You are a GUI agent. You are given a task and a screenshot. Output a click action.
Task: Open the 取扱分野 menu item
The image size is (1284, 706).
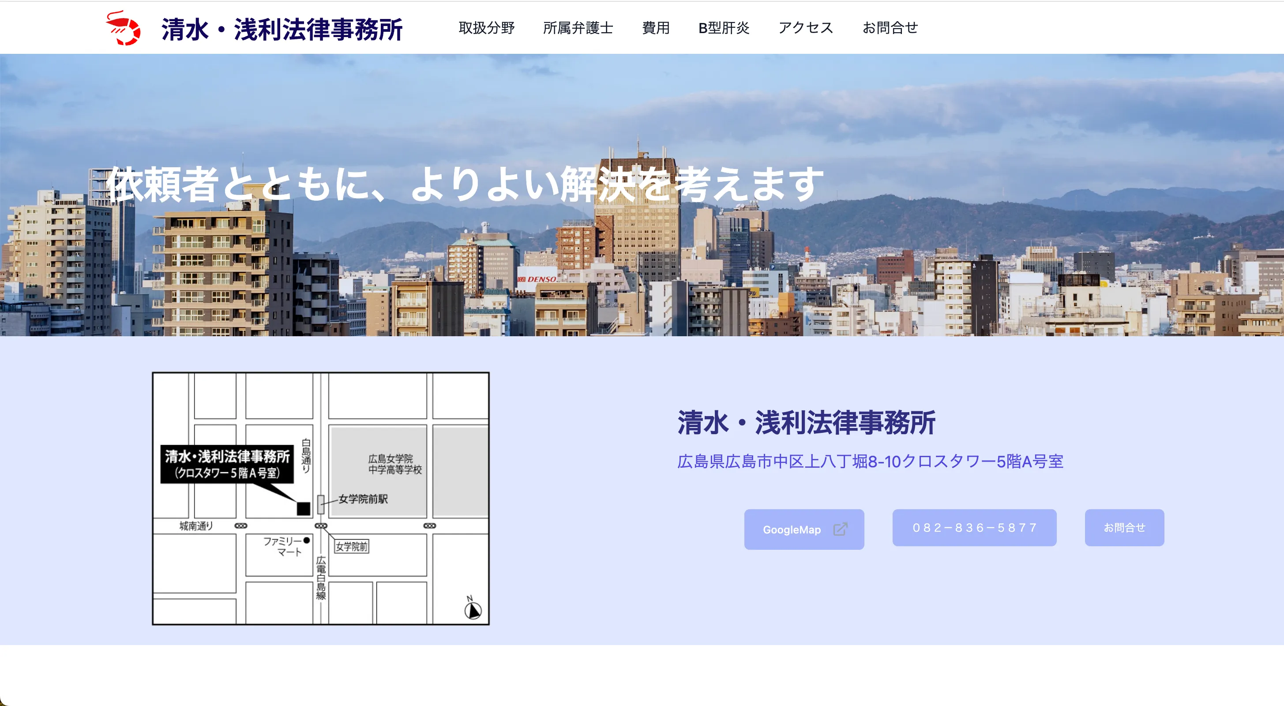pos(487,28)
